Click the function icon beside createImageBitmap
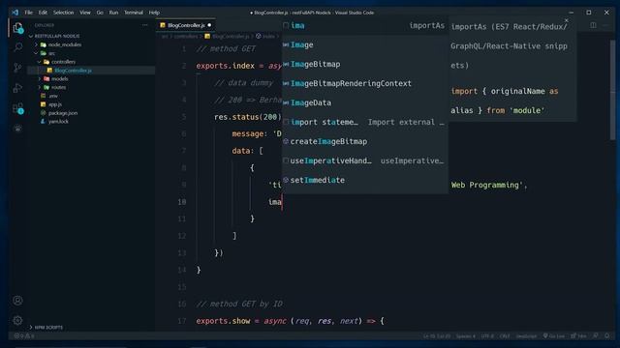This screenshot has height=348, width=620. pyautogui.click(x=286, y=141)
